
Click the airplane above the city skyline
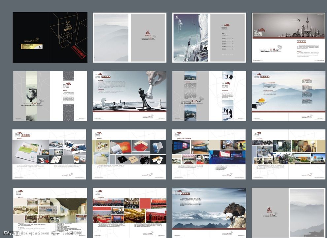click(x=298, y=19)
